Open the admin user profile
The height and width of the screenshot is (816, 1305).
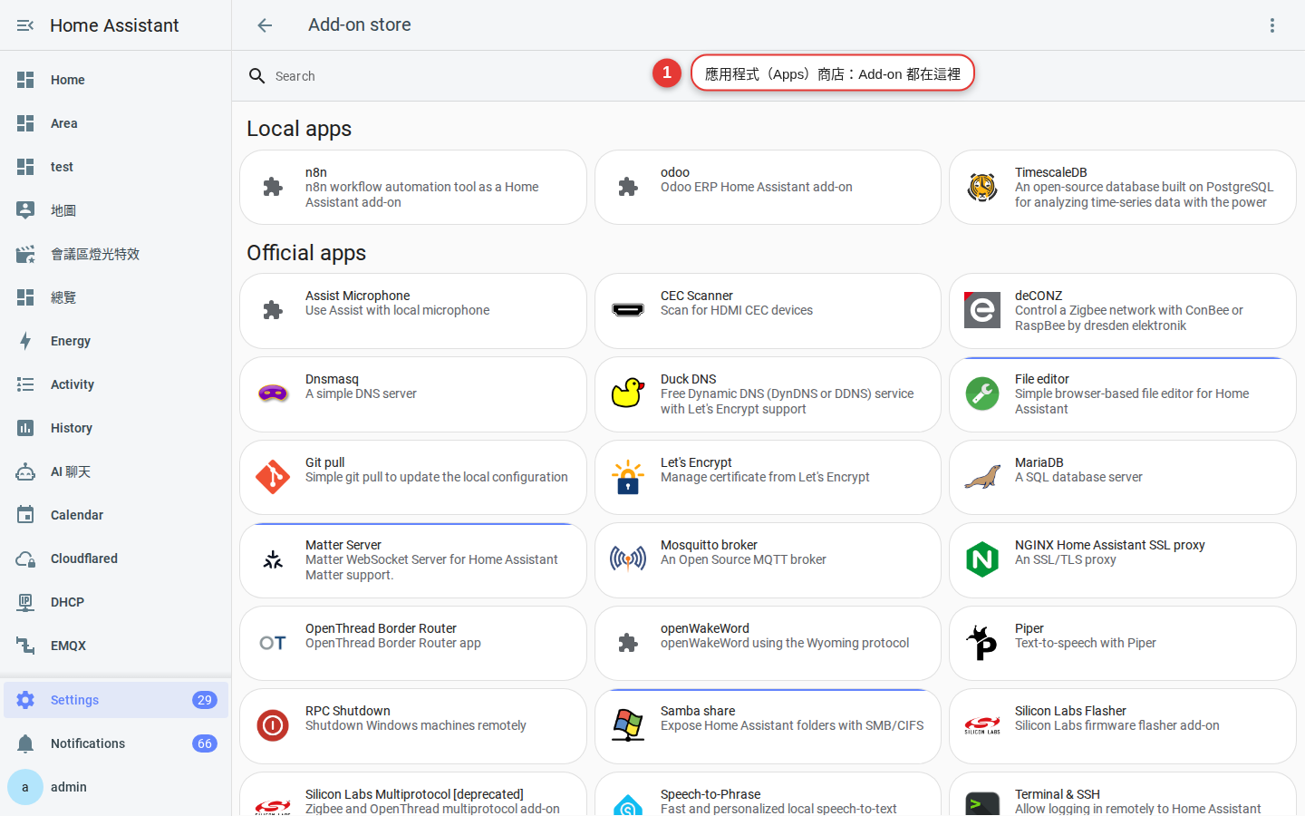tap(116, 787)
